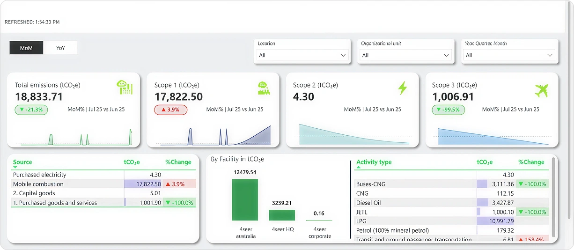Click the Total emissions factory cloud icon
574x250 pixels.
click(124, 87)
